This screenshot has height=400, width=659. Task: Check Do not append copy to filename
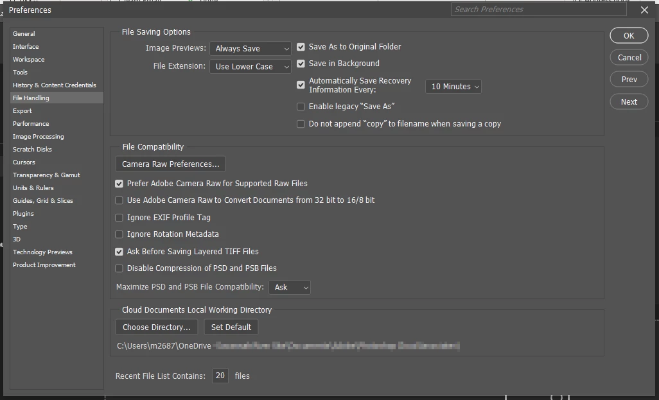(x=301, y=124)
